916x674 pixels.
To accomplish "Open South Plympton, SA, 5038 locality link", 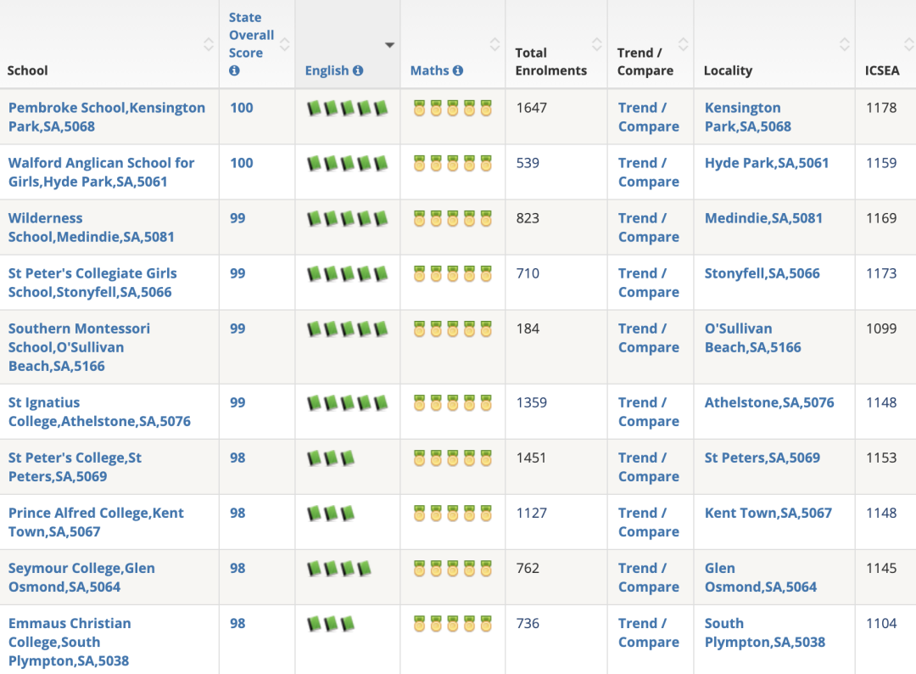I will (x=765, y=632).
